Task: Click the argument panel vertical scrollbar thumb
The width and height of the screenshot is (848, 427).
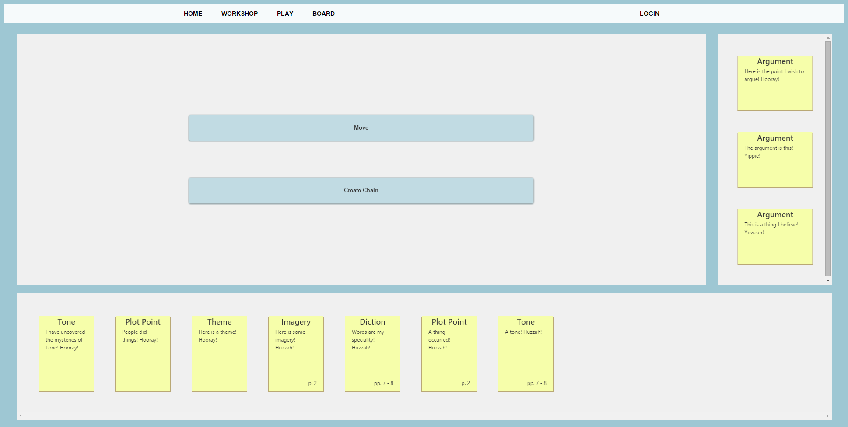Action: [828, 159]
